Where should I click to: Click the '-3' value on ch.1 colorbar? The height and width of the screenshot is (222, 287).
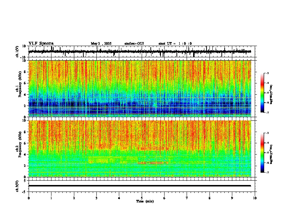[267, 73]
